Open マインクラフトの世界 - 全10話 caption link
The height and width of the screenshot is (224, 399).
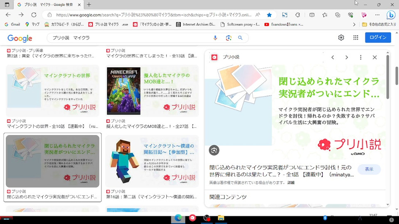tap(52, 127)
